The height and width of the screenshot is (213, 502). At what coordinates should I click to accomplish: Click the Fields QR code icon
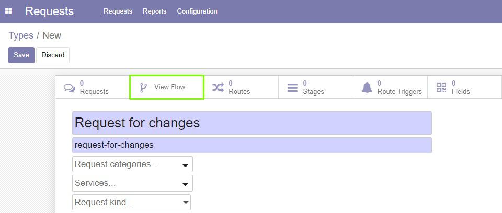coord(441,87)
